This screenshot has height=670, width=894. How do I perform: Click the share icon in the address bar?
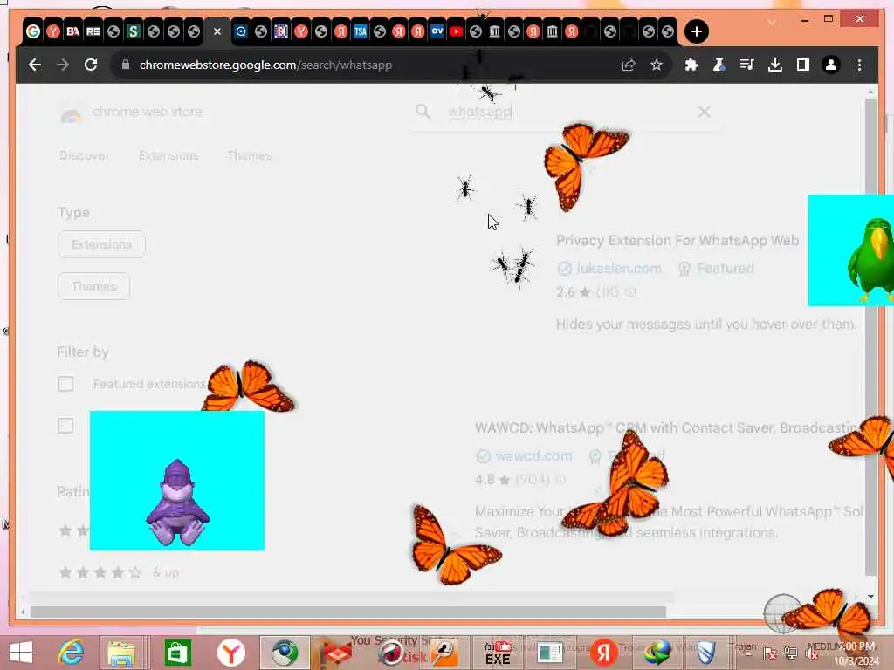629,65
